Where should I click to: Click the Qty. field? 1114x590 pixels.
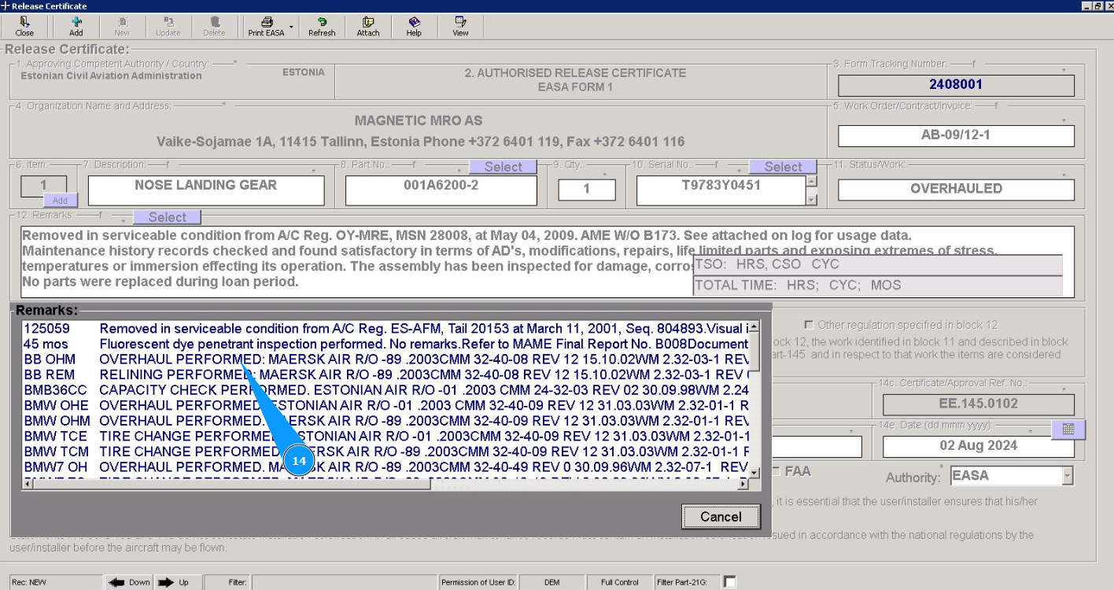586,190
